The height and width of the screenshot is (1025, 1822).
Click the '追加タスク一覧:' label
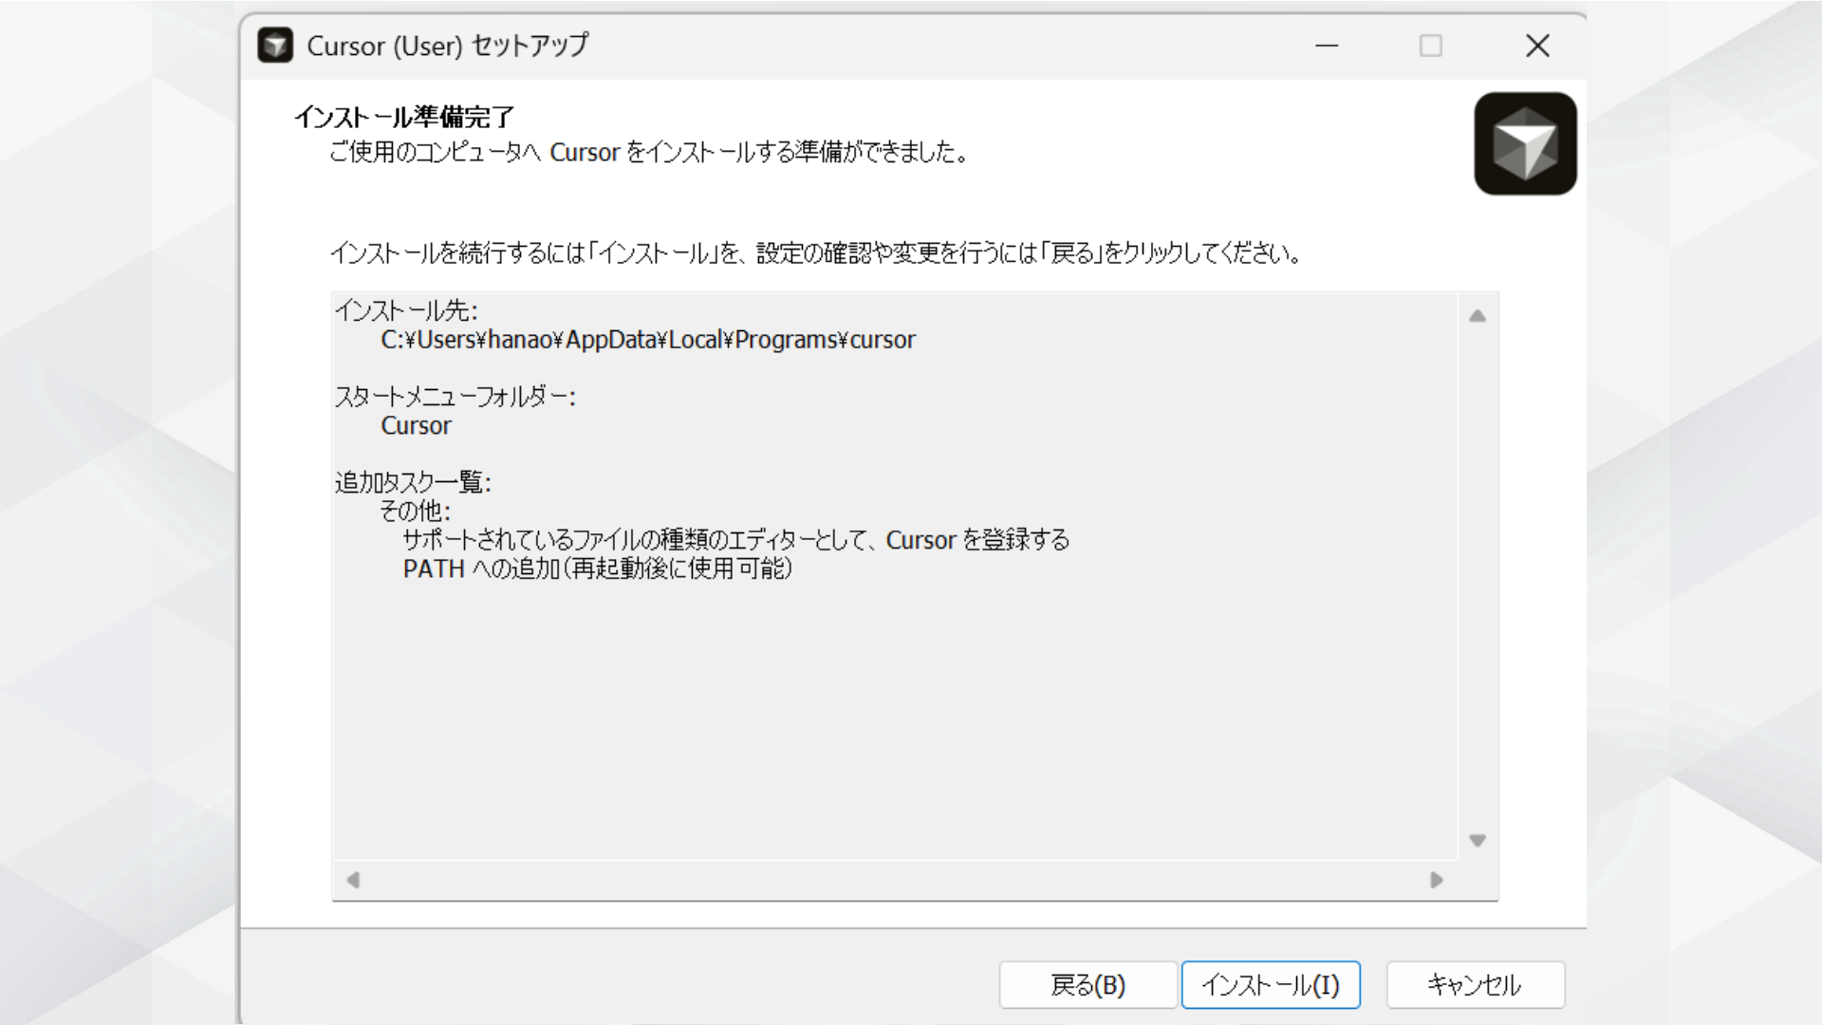pos(413,482)
